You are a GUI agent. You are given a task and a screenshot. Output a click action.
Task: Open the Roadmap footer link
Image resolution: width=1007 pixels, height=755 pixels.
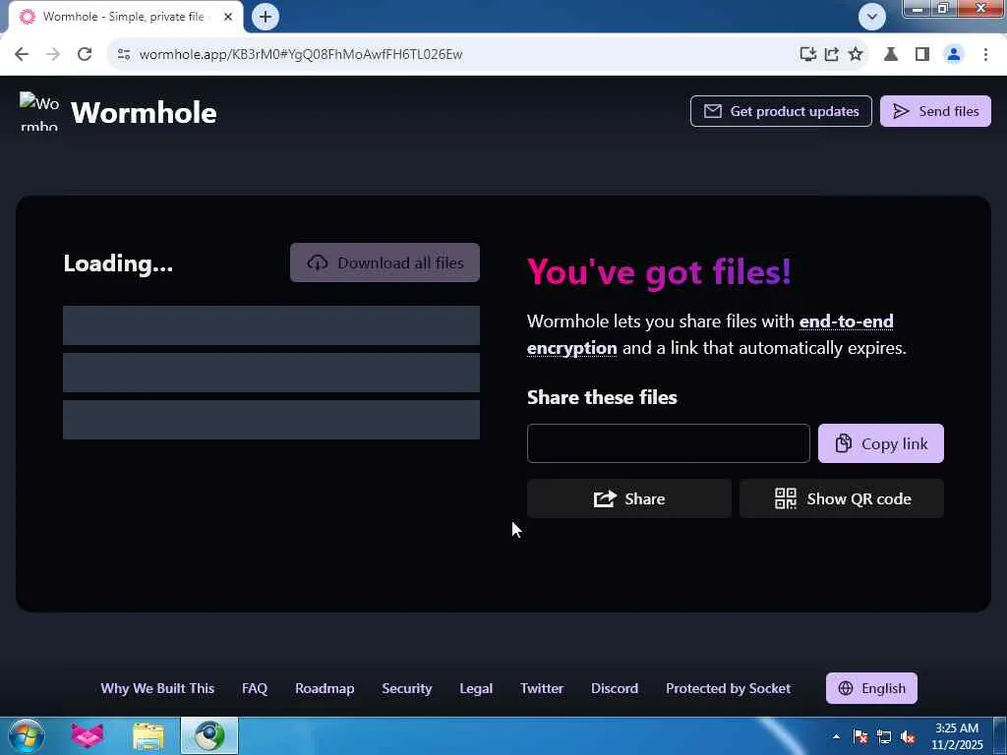325,688
